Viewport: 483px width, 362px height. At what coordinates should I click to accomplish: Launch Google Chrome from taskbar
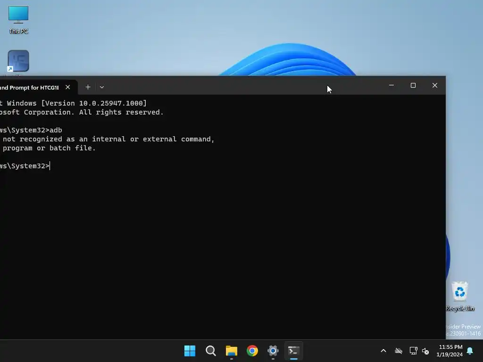pyautogui.click(x=252, y=351)
